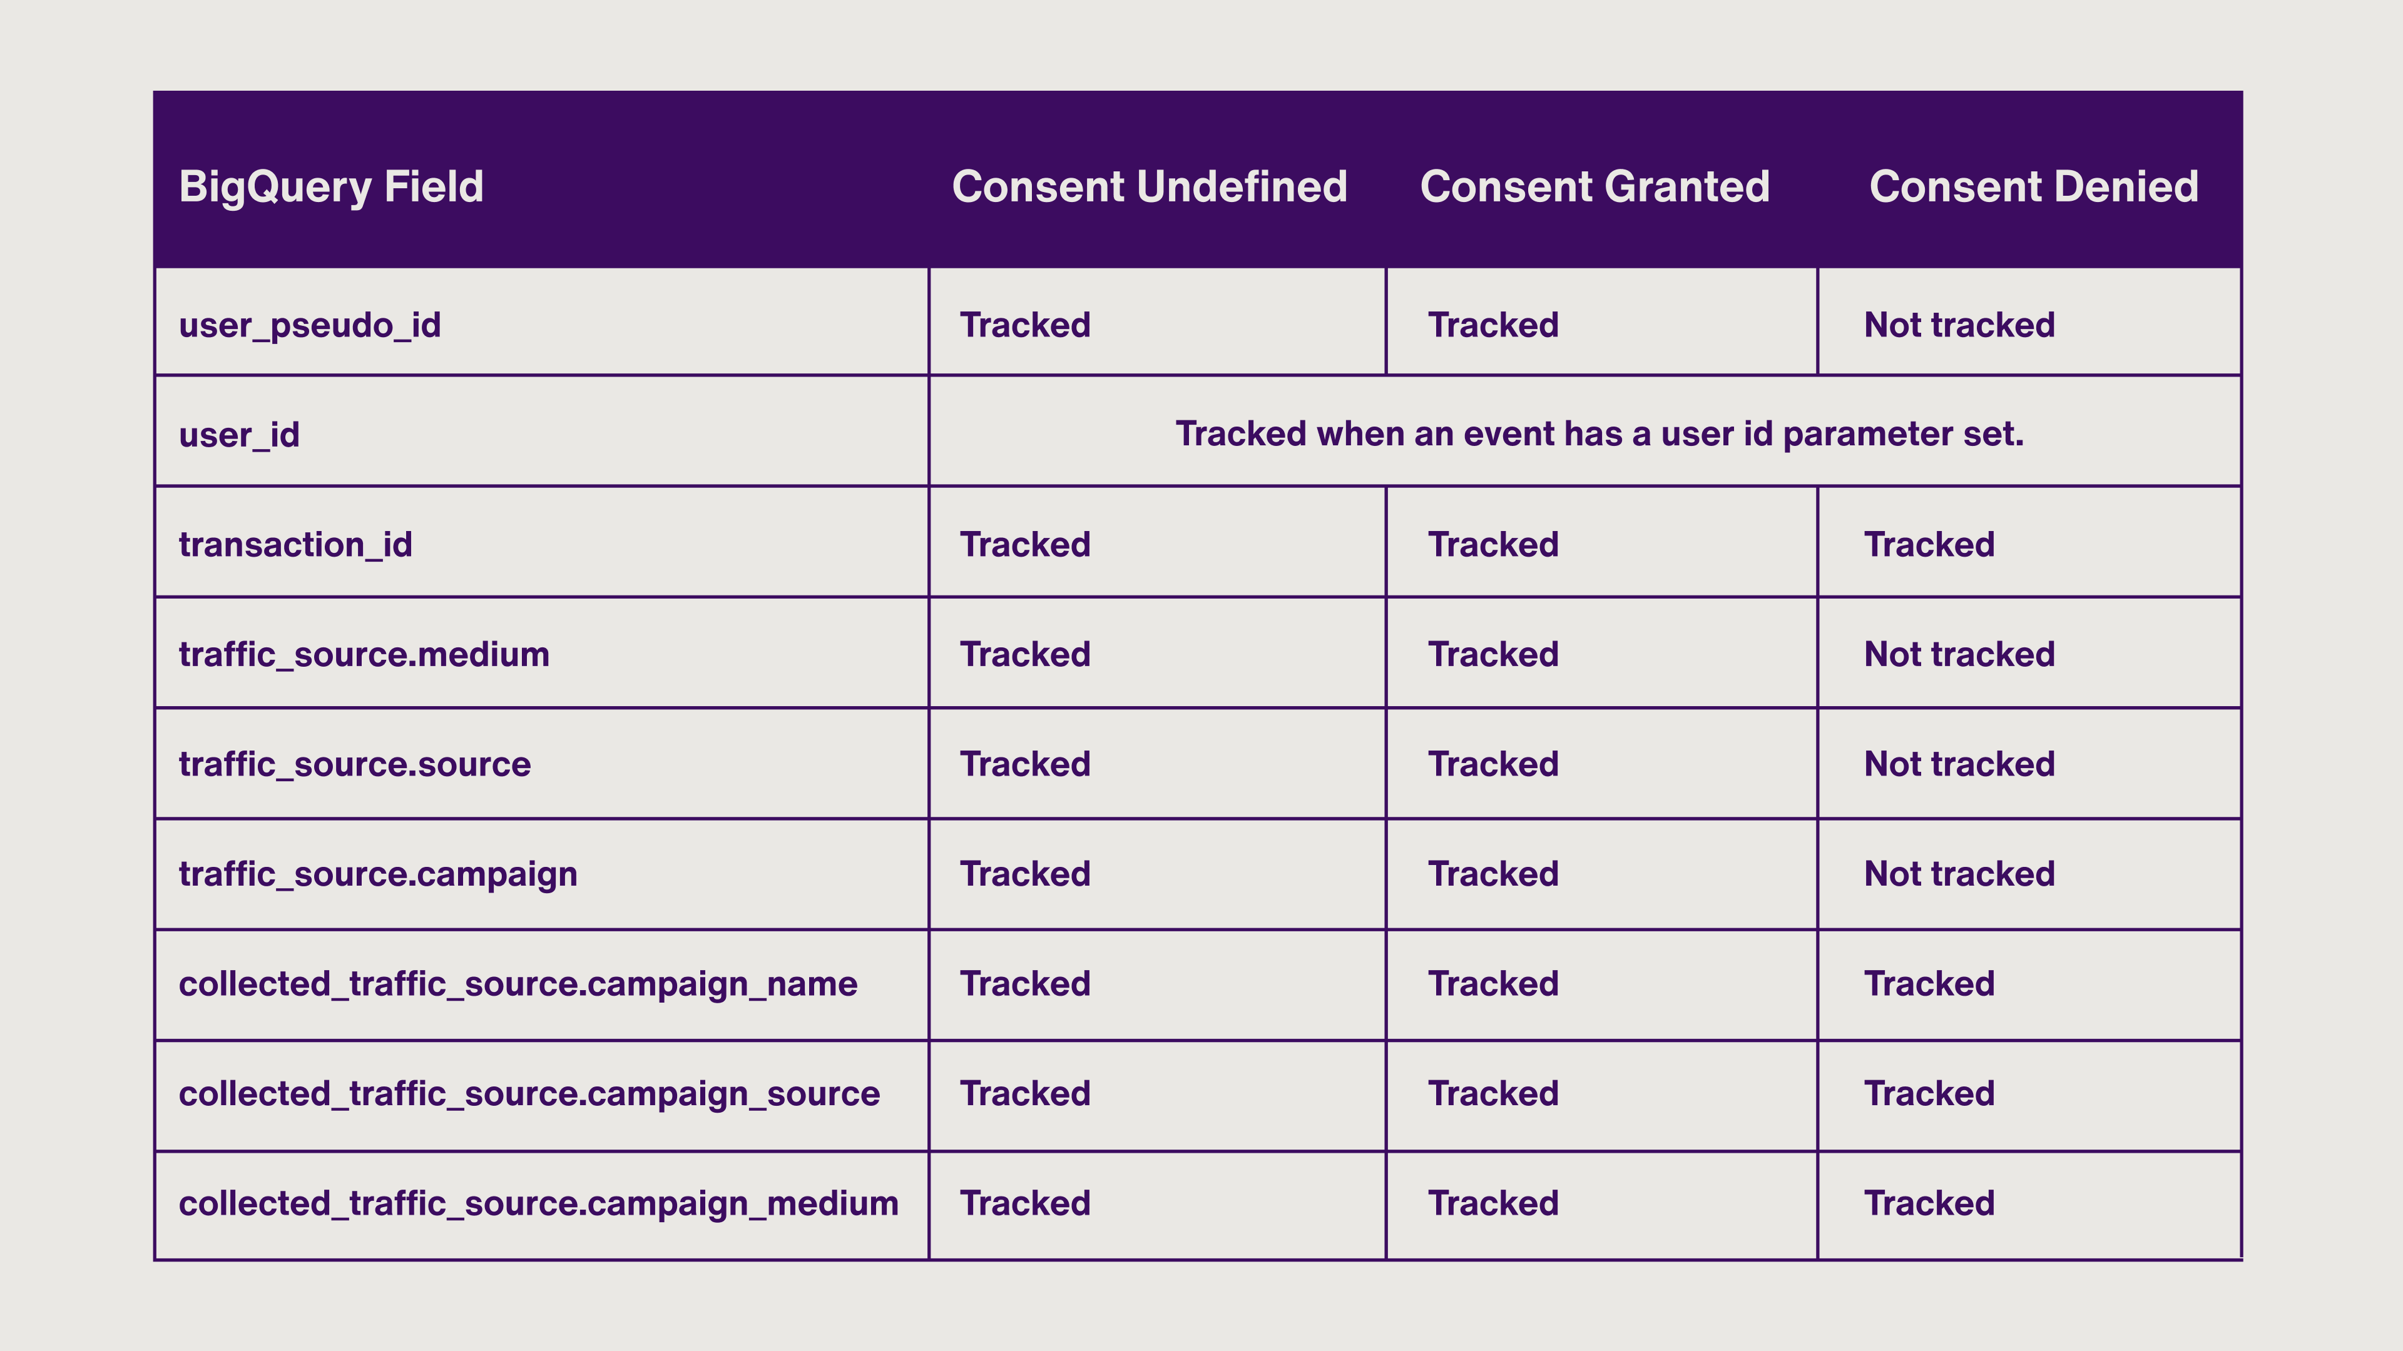
Task: Select the Consent Granted column header
Action: [x=1594, y=186]
